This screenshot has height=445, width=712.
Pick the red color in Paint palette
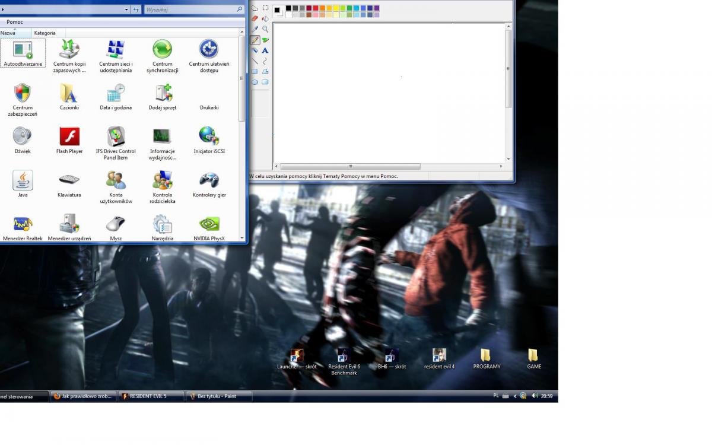[316, 8]
